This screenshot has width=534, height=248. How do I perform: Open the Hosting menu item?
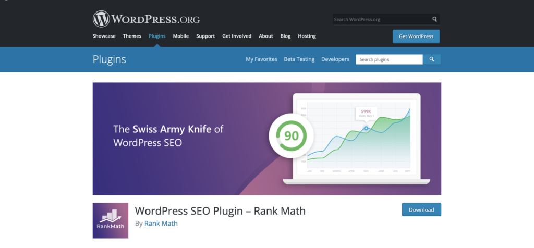coord(307,36)
